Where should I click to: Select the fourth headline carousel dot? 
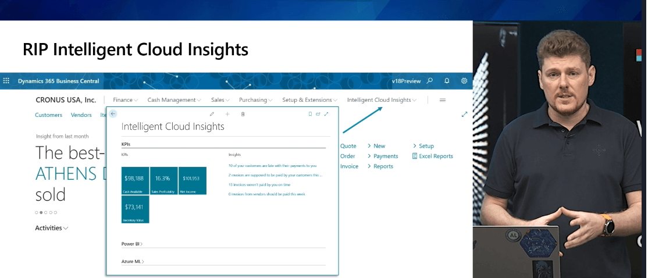click(x=51, y=212)
